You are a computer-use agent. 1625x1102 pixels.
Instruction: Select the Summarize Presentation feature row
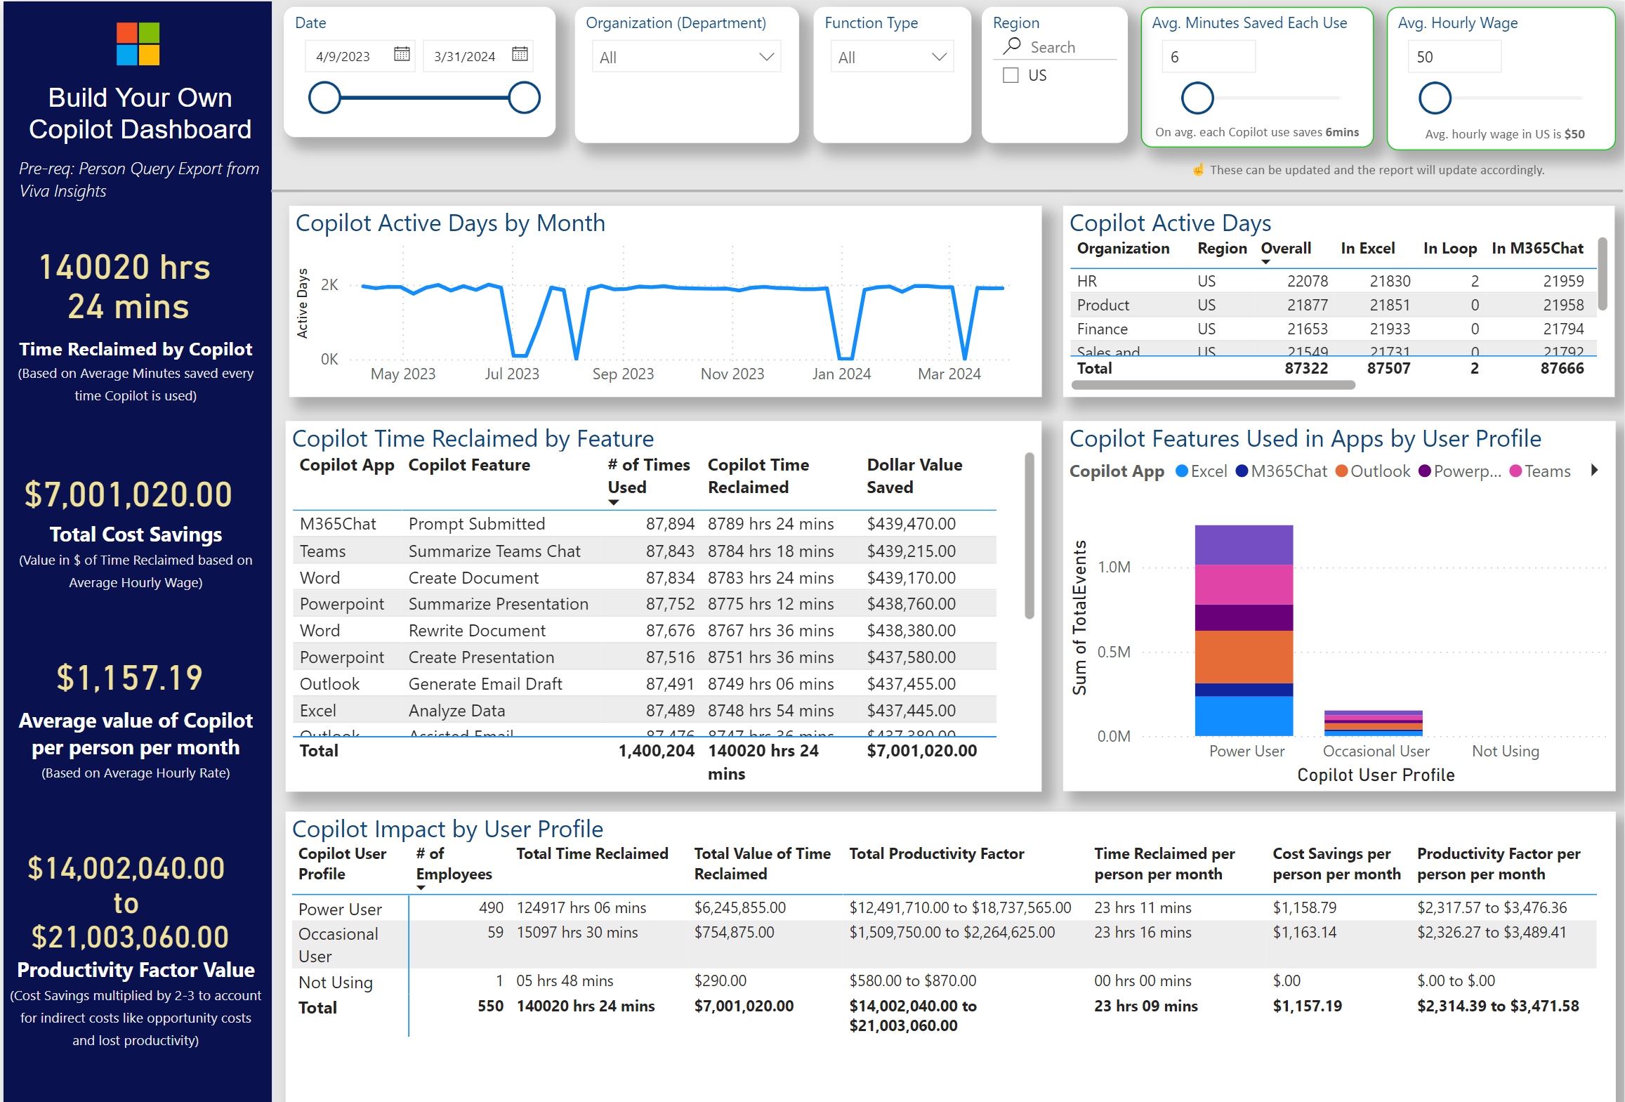click(x=644, y=604)
